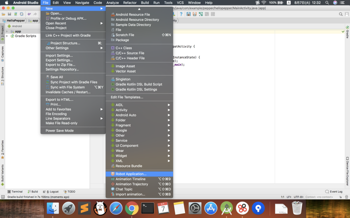Open the Gradle side panel
Image resolution: width=350 pixels, height=218 pixels.
[x=347, y=32]
